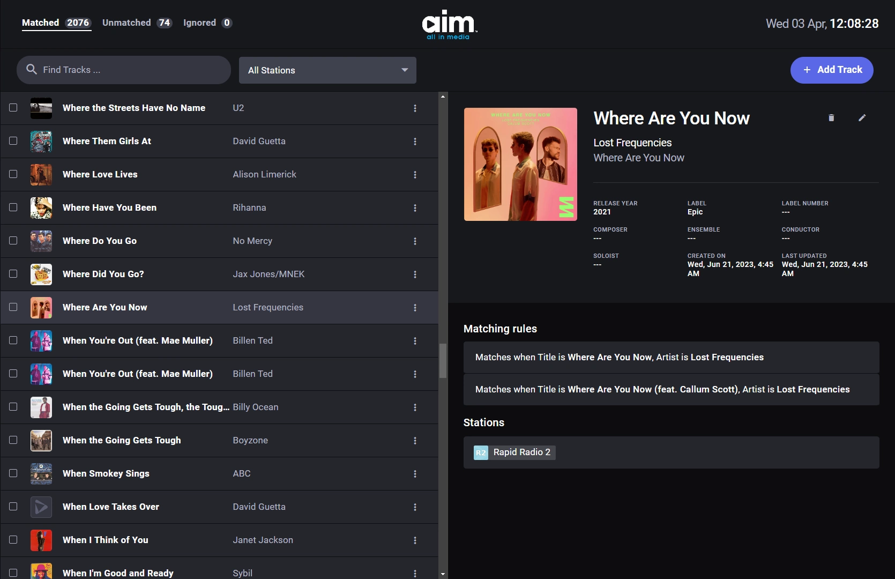
Task: Check the Where the Streets Have No Name checkbox
Action: 13,108
